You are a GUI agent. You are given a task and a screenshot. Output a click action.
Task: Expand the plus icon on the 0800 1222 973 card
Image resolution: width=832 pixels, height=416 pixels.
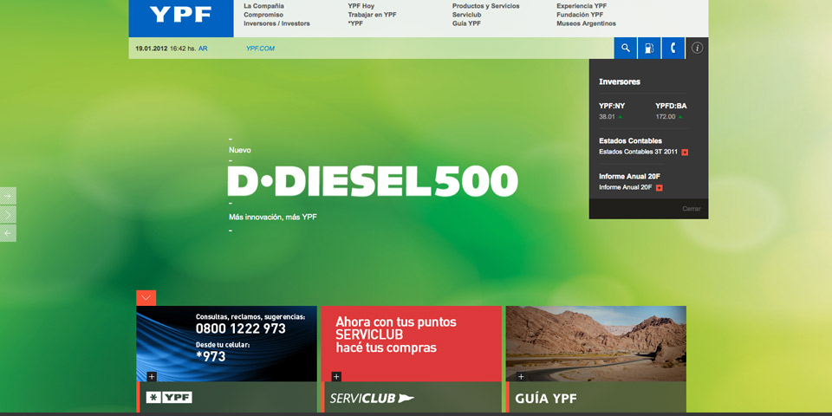pyautogui.click(x=152, y=377)
